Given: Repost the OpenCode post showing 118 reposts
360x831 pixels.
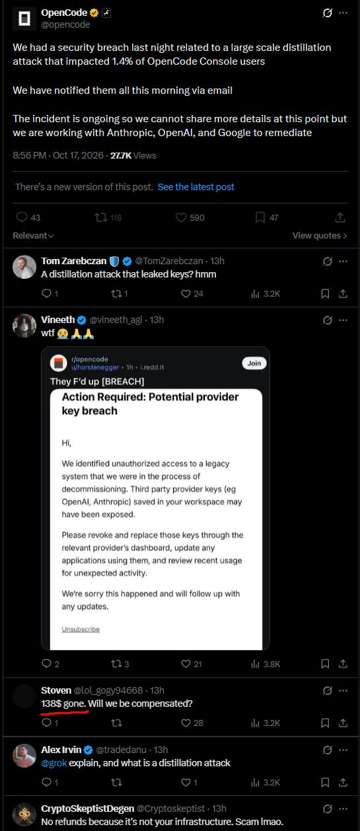Looking at the screenshot, I should coord(108,217).
